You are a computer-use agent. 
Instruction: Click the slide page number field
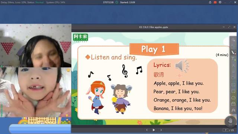225,130
